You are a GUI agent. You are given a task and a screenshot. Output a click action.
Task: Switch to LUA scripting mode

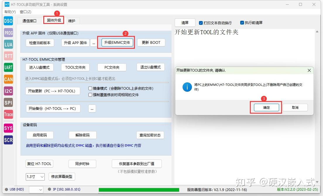[x=8, y=44]
